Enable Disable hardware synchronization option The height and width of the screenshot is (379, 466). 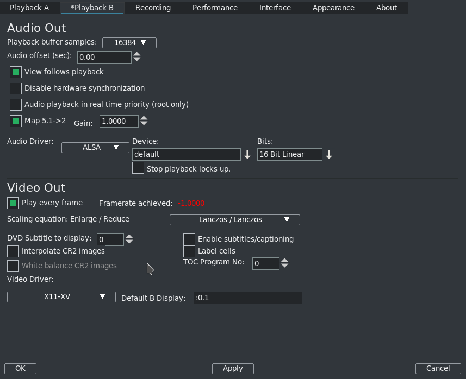16,89
